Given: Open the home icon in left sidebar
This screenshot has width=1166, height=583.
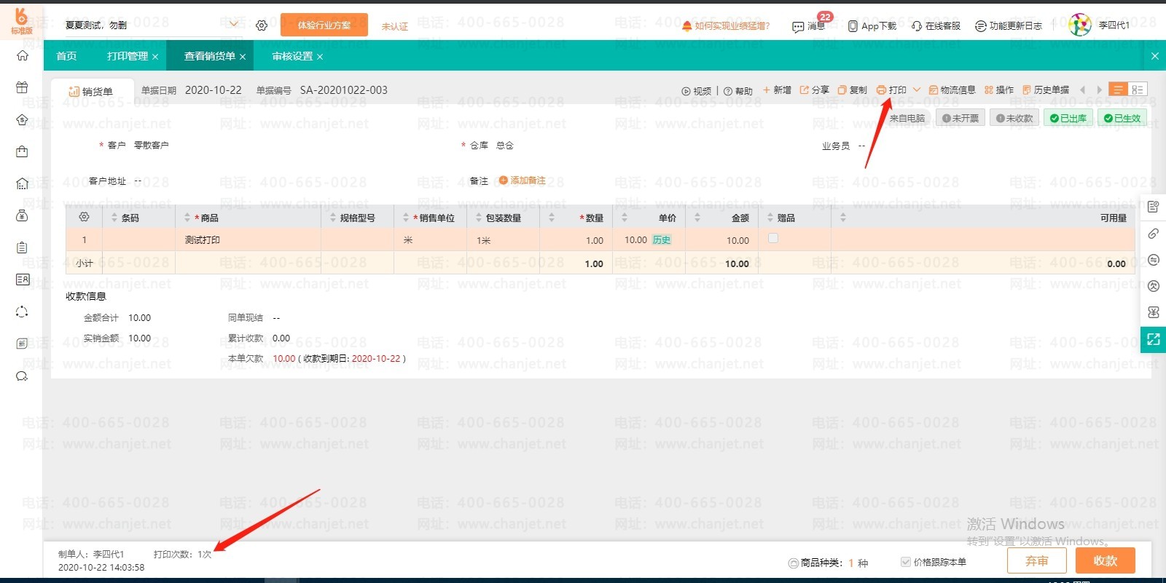Looking at the screenshot, I should coord(22,55).
